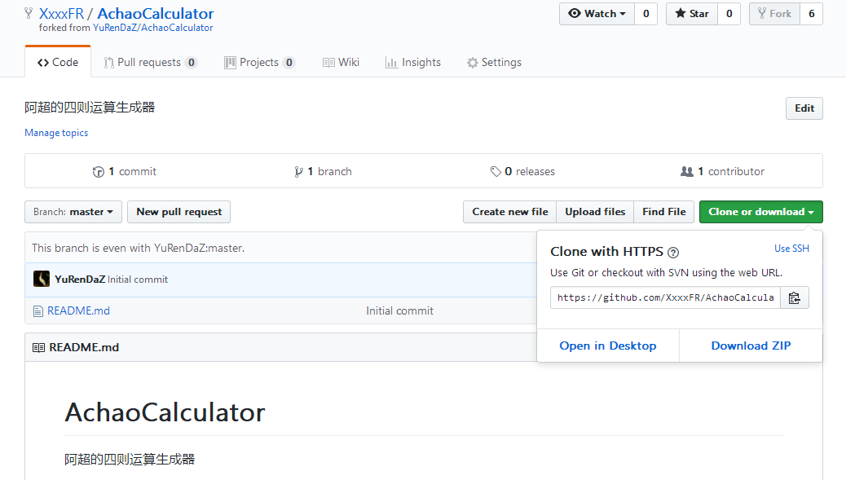Image resolution: width=846 pixels, height=480 pixels.
Task: Open the fork count of 6
Action: click(x=812, y=14)
